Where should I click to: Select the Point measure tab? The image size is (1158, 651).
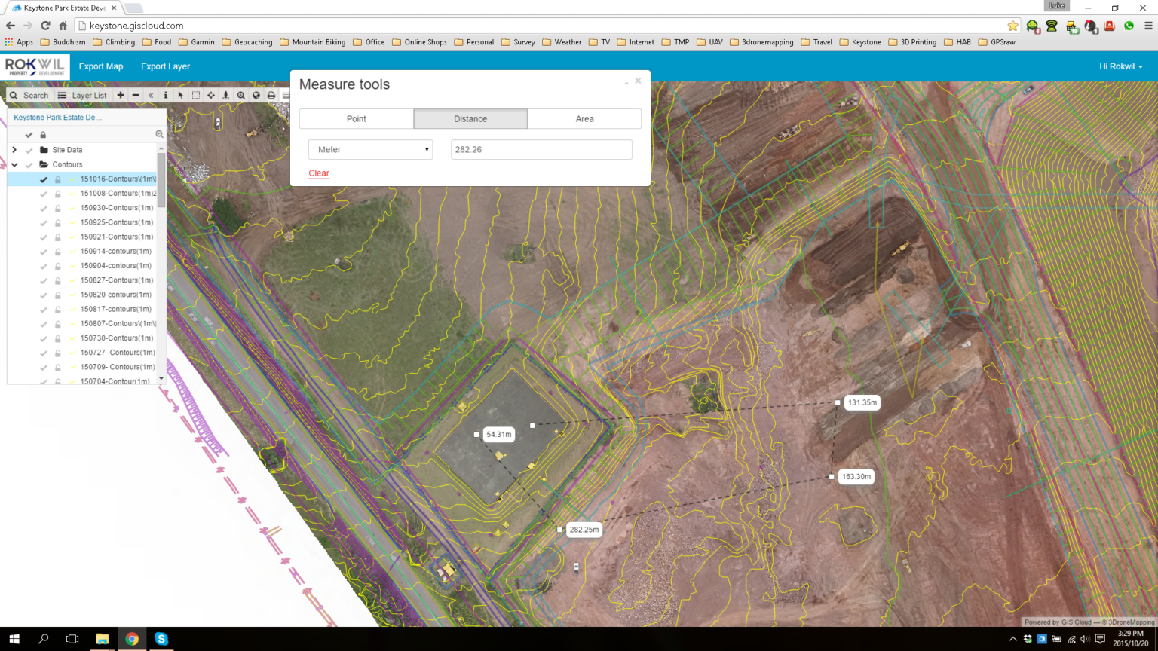(356, 118)
